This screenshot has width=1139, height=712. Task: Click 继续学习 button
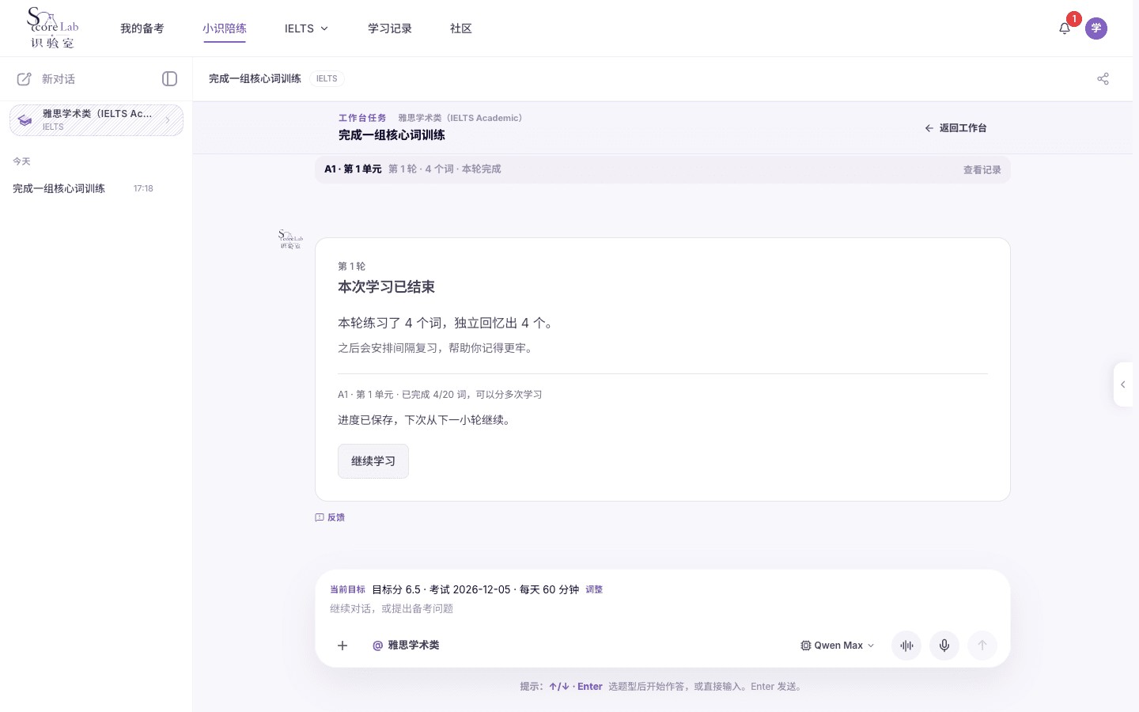(x=373, y=461)
